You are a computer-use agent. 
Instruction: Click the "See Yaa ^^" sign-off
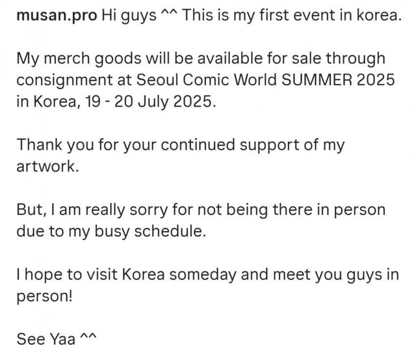tap(55, 340)
